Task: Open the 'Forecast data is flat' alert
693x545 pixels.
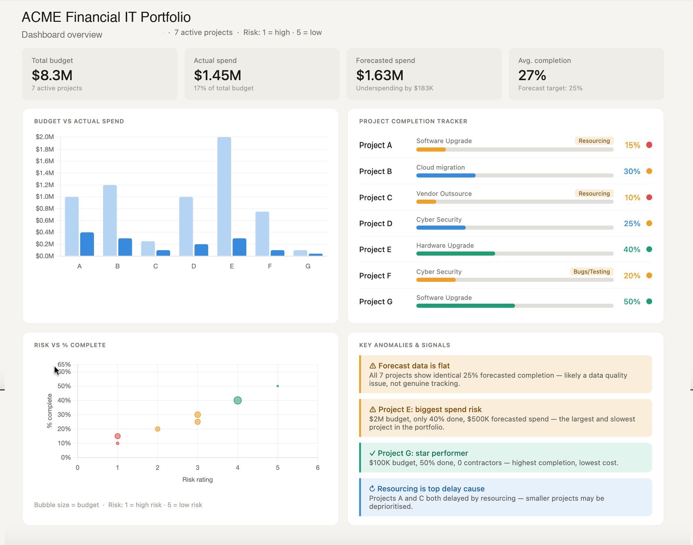Action: (506, 374)
